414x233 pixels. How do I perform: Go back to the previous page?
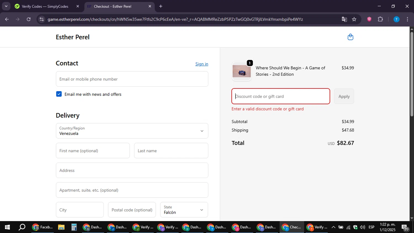(x=7, y=19)
